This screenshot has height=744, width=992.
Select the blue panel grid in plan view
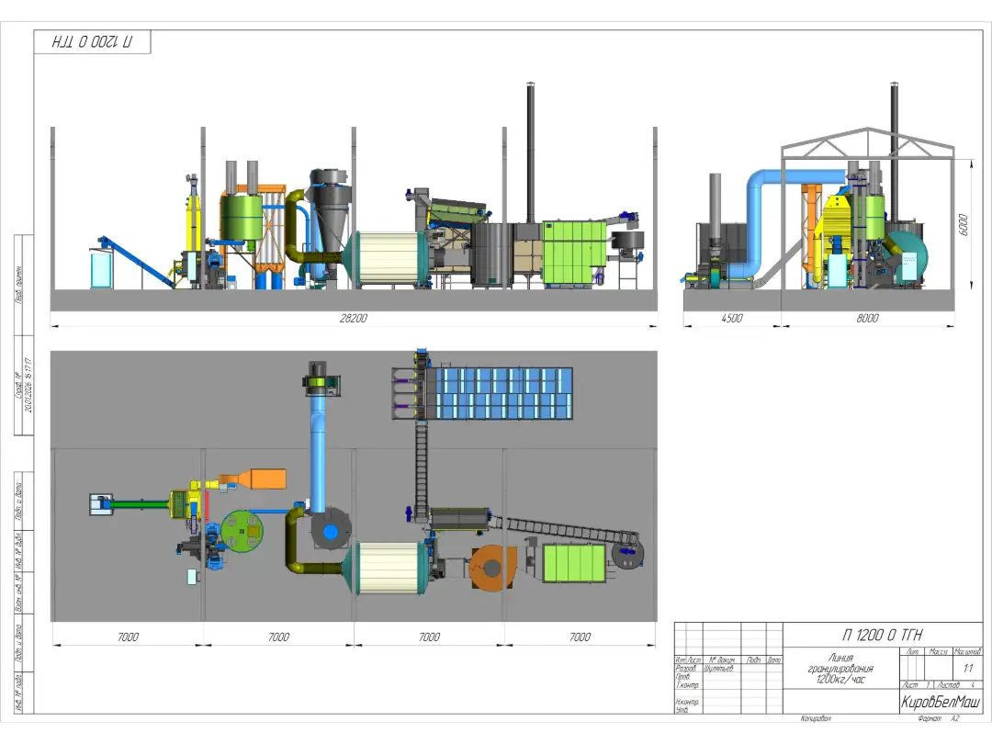tap(503, 393)
